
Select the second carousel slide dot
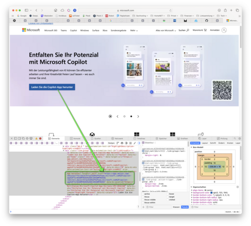pyautogui.click(x=131, y=116)
